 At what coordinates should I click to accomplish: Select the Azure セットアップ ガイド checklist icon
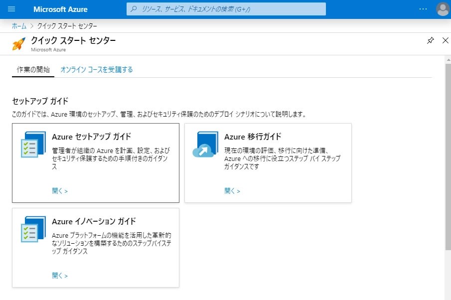(32, 145)
